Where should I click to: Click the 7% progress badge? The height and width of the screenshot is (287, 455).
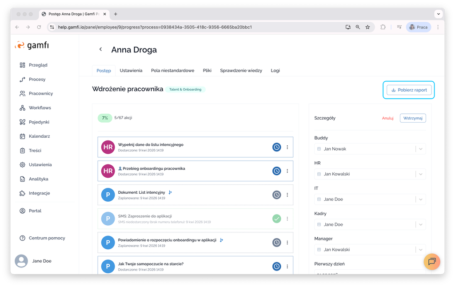pos(105,118)
